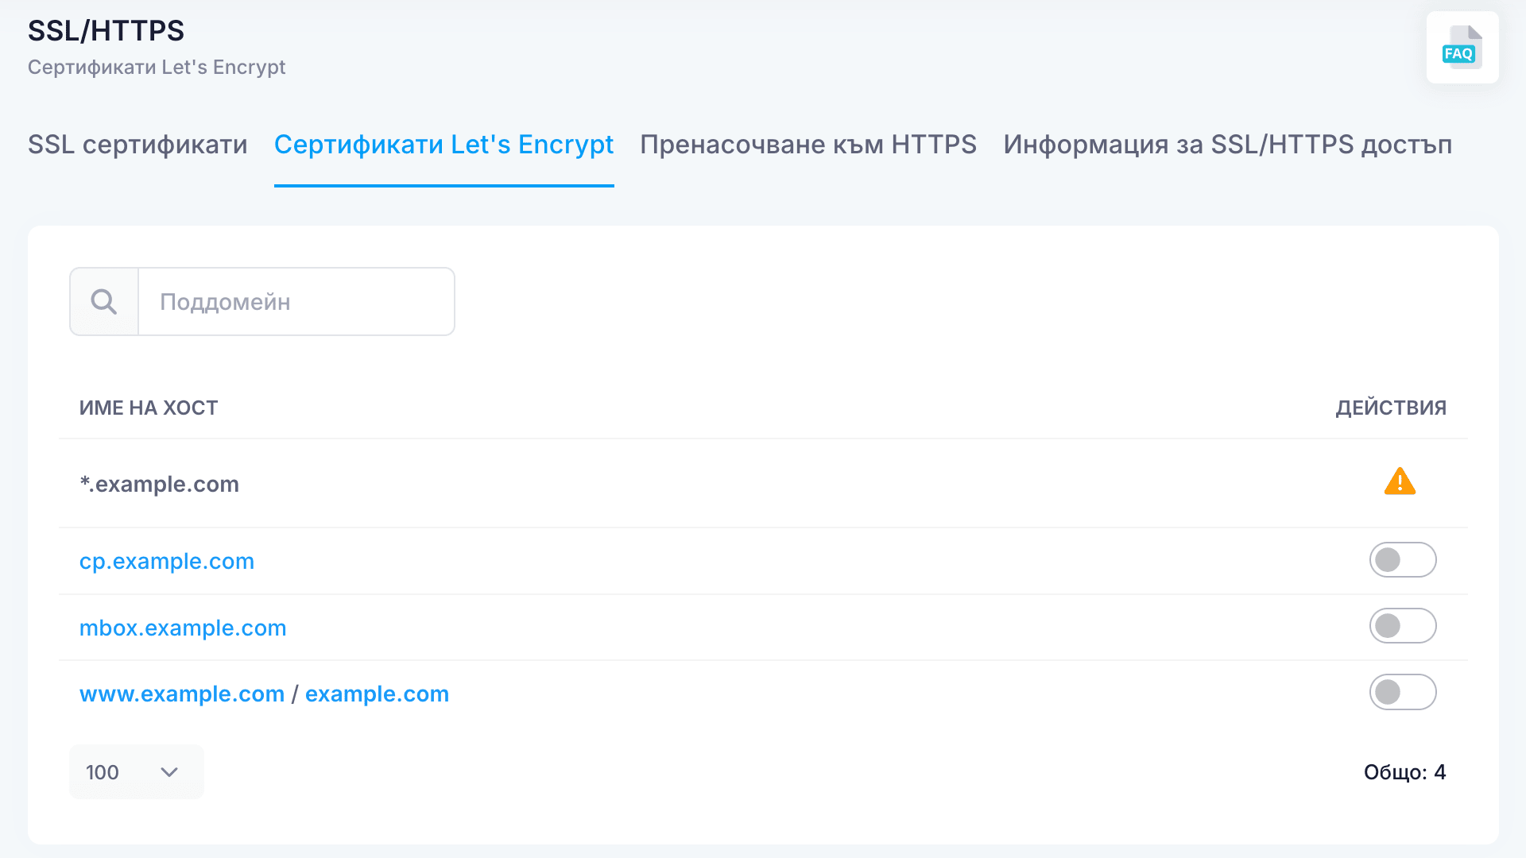The width and height of the screenshot is (1526, 858).
Task: Switch to SSL сертификати tab
Action: (x=137, y=145)
